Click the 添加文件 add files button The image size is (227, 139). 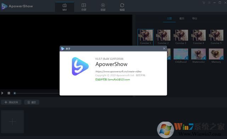point(11,102)
